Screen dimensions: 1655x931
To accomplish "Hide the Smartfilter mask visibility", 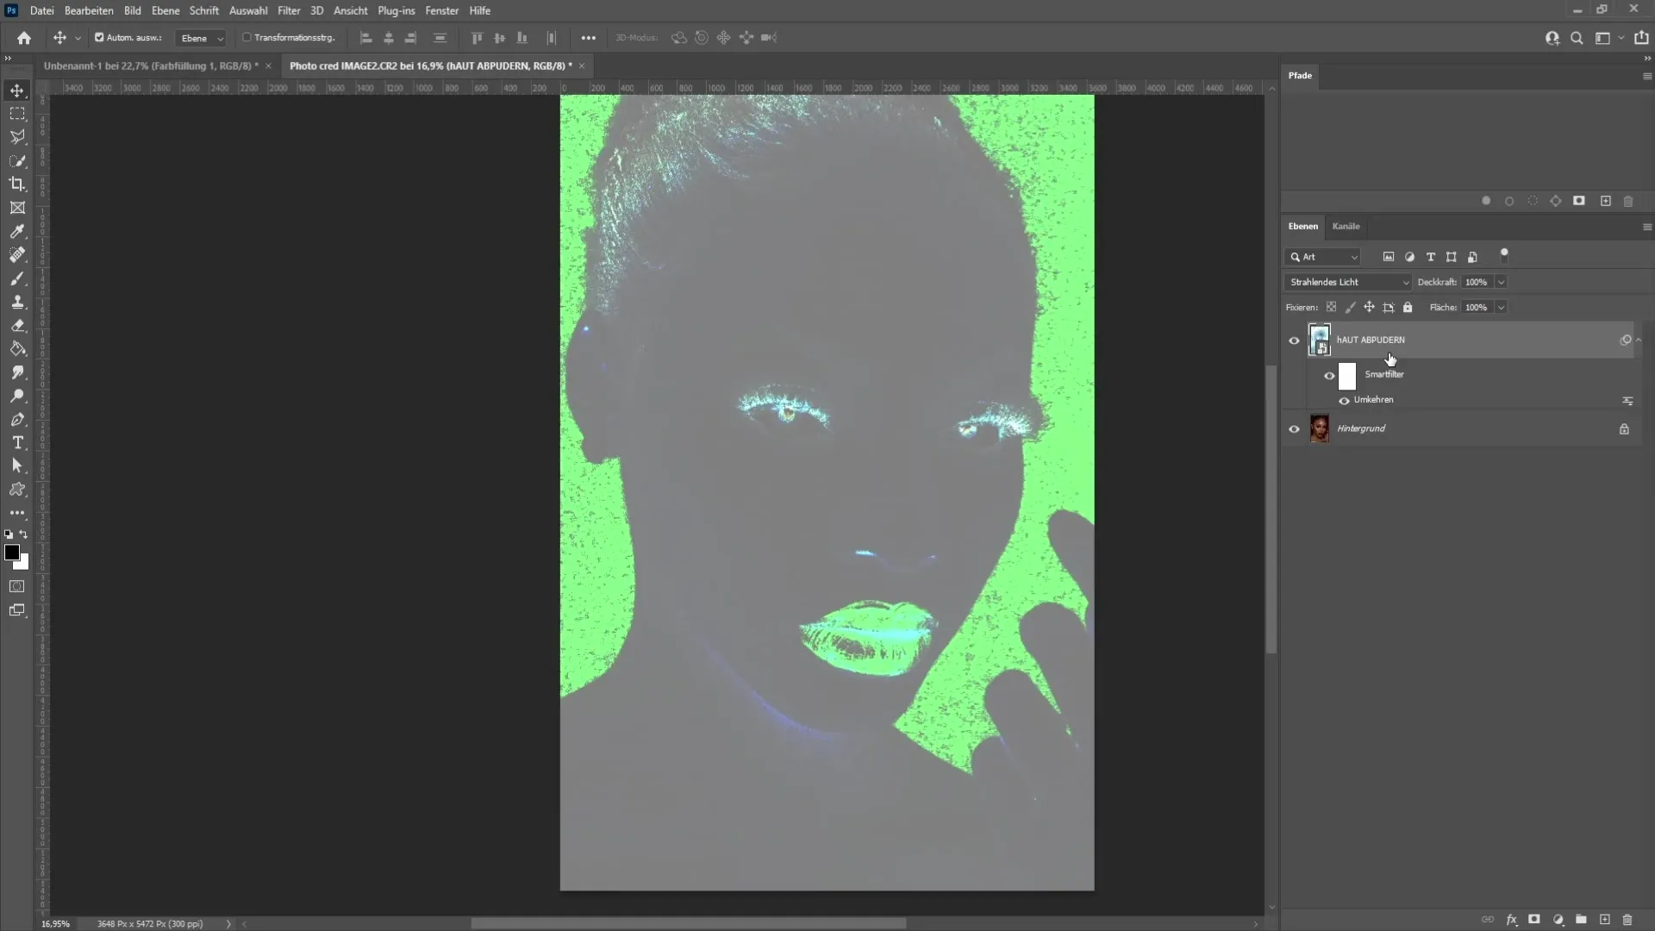I will click(x=1329, y=376).
